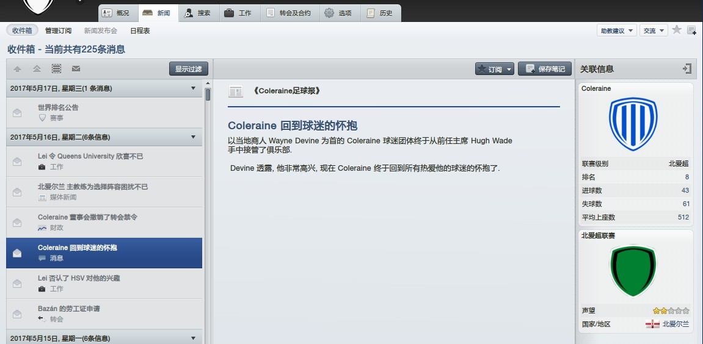The image size is (703, 344).
Task: Open the 日程表 sub-tab
Action: [140, 30]
